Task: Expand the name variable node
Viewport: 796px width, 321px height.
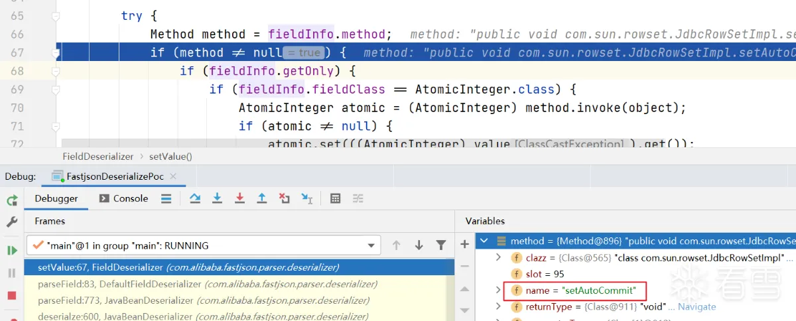Action: (499, 290)
